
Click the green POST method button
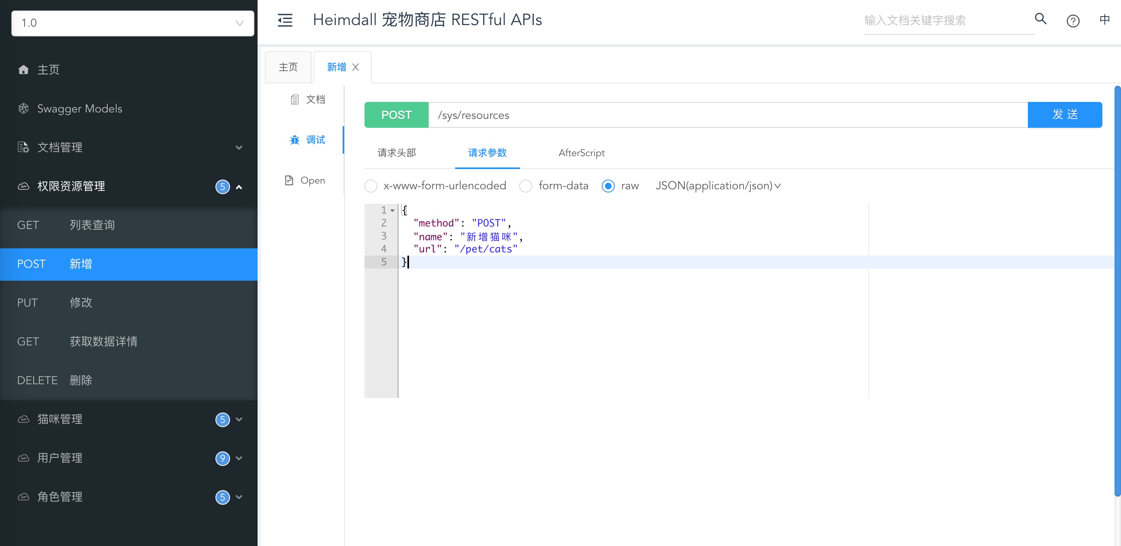click(x=396, y=115)
